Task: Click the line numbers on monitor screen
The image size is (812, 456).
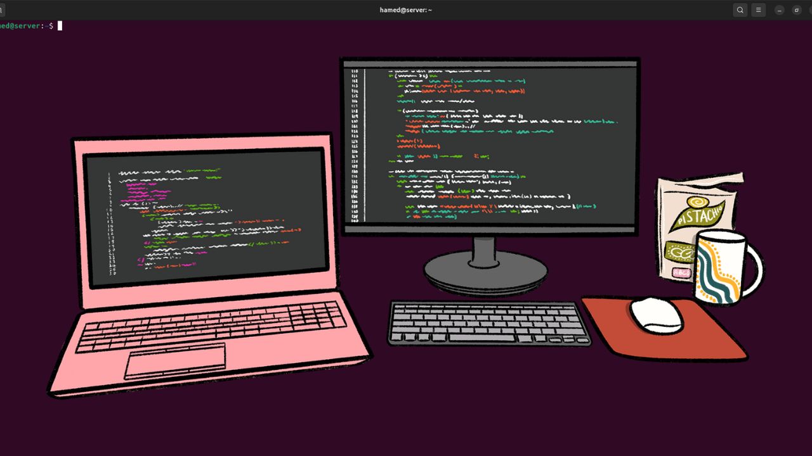Action: [354, 144]
